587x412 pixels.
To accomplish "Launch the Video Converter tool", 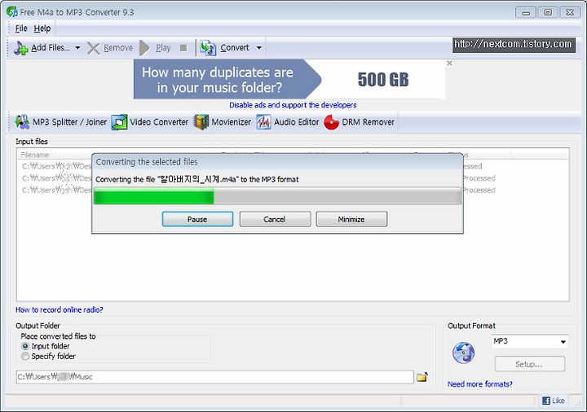I will point(150,122).
